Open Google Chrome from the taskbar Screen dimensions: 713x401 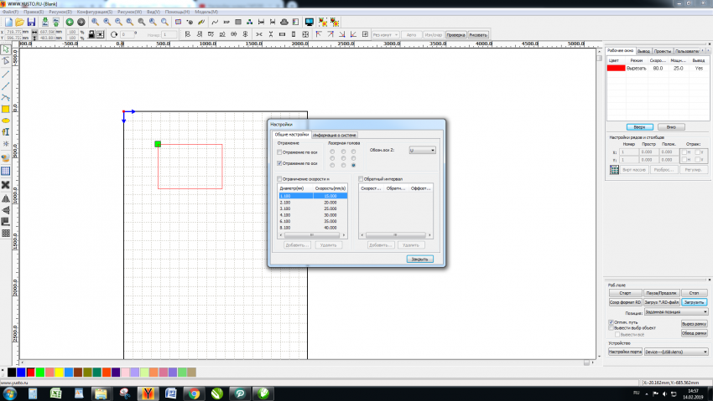click(x=193, y=393)
